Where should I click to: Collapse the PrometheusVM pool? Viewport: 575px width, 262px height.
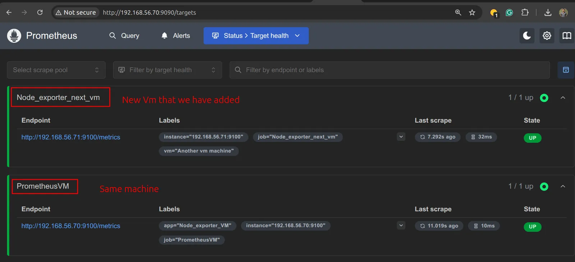pyautogui.click(x=563, y=186)
